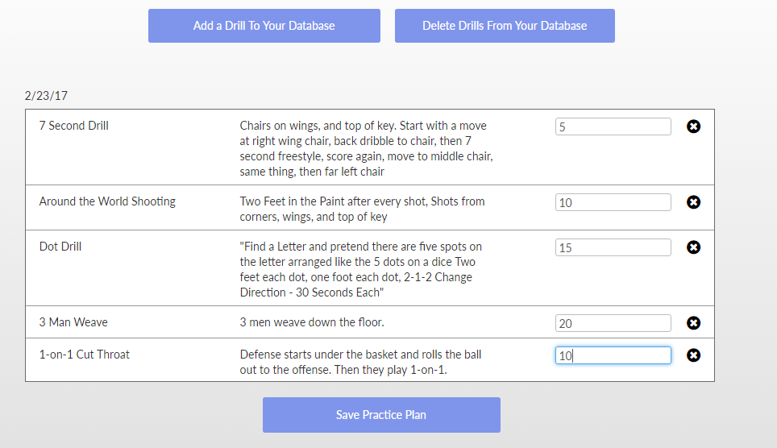Remove Around the World Shooting drill
This screenshot has width=777, height=448.
point(693,202)
